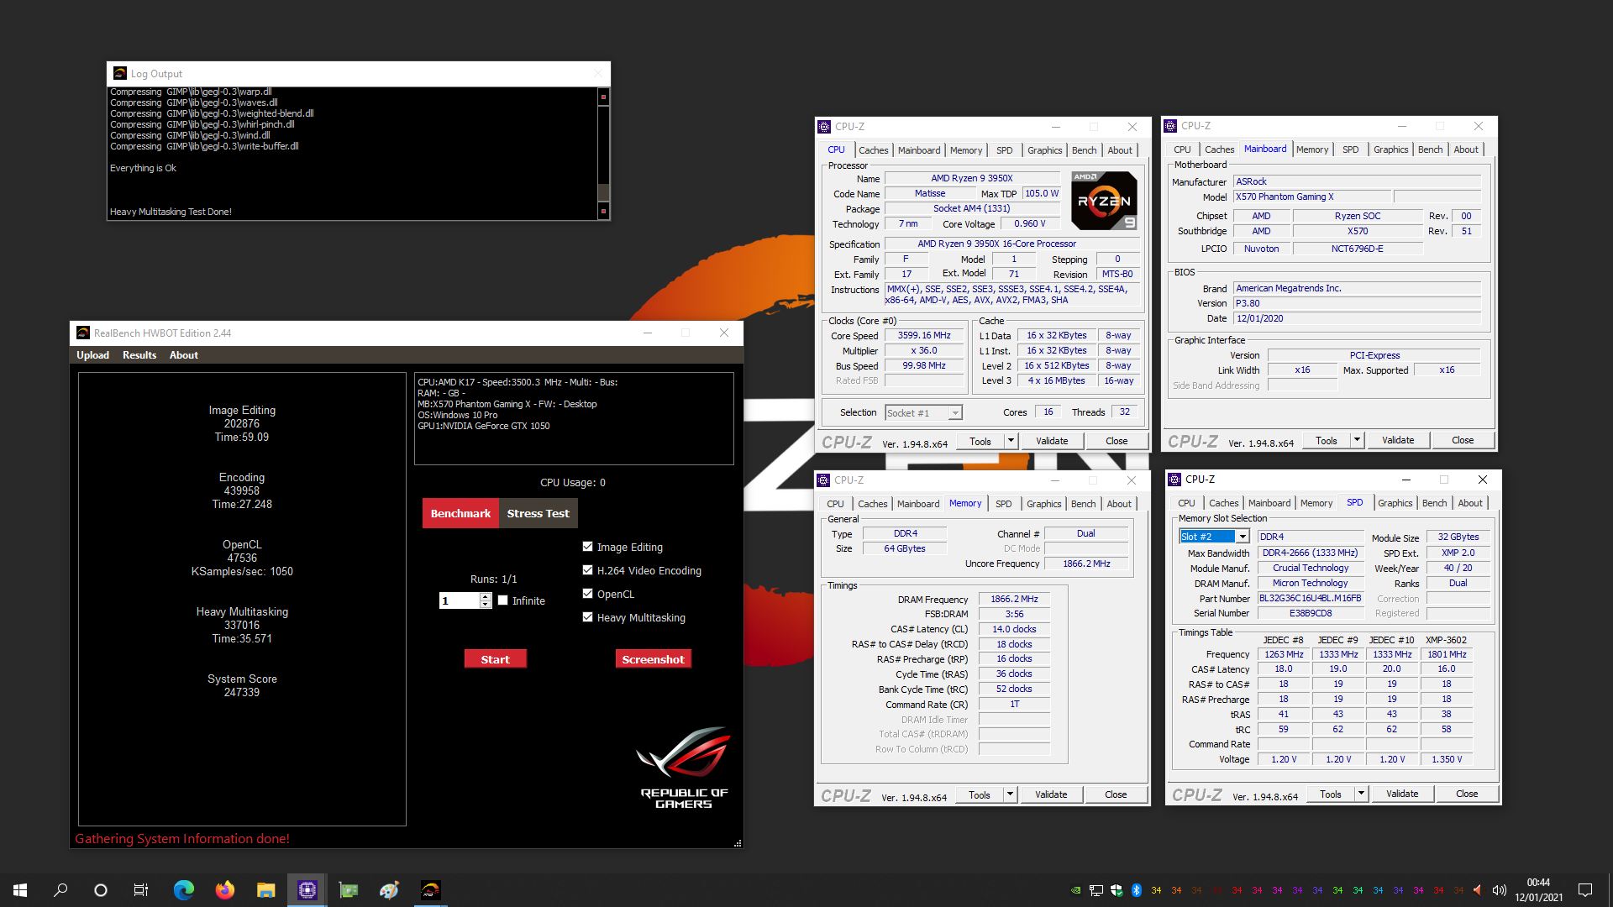Click the Start benchmark button

[x=496, y=659]
